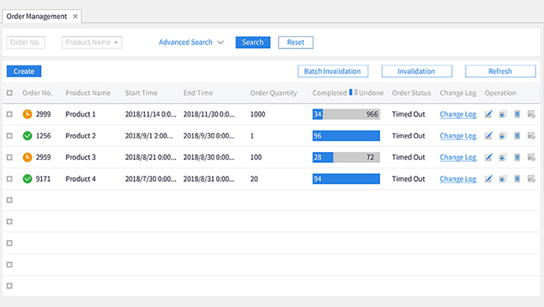Click the Batch Invalidation button
The width and height of the screenshot is (544, 307).
(333, 71)
